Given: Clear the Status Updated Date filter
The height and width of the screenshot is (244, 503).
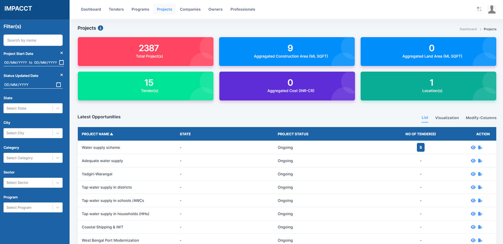Looking at the screenshot, I should (62, 75).
